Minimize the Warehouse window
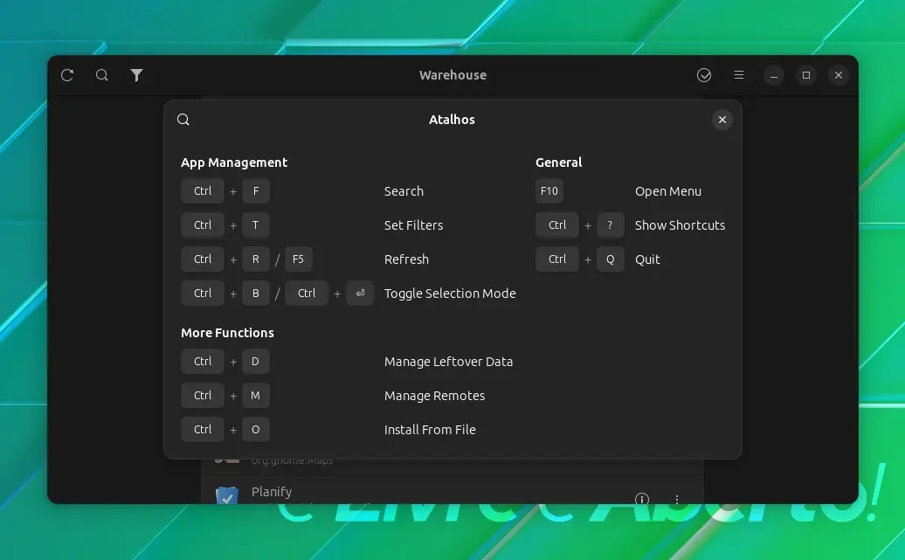The image size is (905, 560). pos(773,75)
